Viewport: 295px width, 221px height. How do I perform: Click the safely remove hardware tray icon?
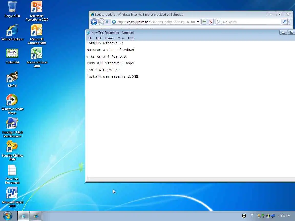tap(264, 216)
